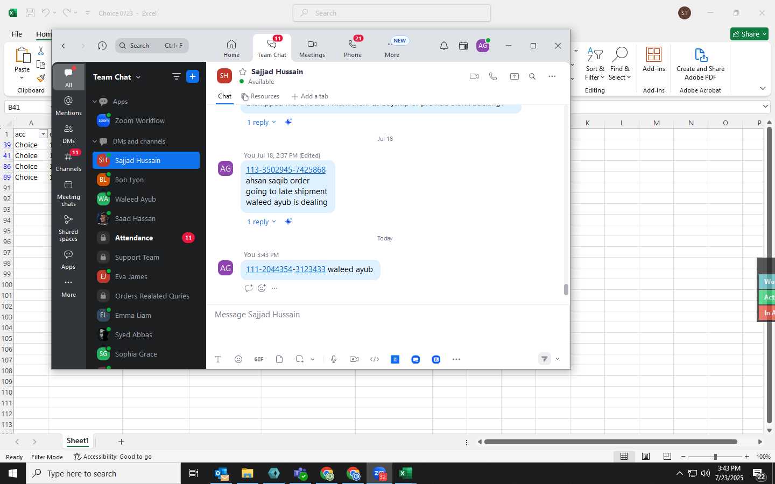Click the new chat plus button
Screen dimensions: 775x484
pyautogui.click(x=193, y=76)
